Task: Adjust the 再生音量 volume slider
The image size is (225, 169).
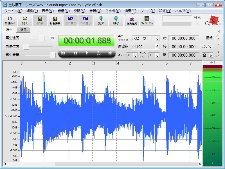Action: coord(53,55)
